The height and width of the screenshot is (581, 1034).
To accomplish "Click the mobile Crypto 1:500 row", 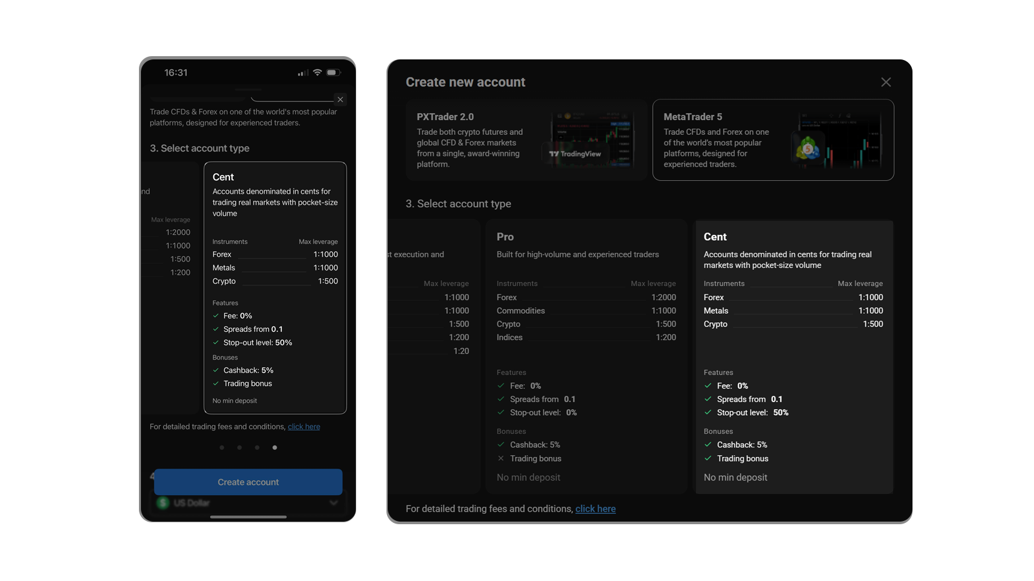I will (275, 281).
